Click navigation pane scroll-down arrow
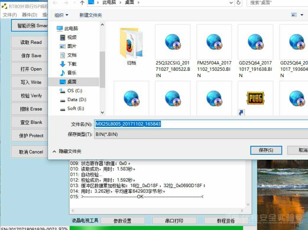 point(102,112)
